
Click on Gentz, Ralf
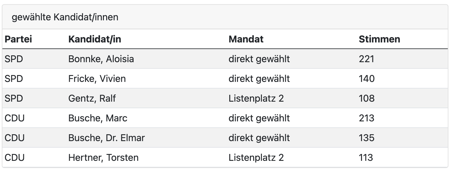click(92, 98)
